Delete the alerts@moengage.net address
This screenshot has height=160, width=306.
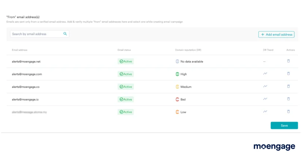click(x=288, y=61)
